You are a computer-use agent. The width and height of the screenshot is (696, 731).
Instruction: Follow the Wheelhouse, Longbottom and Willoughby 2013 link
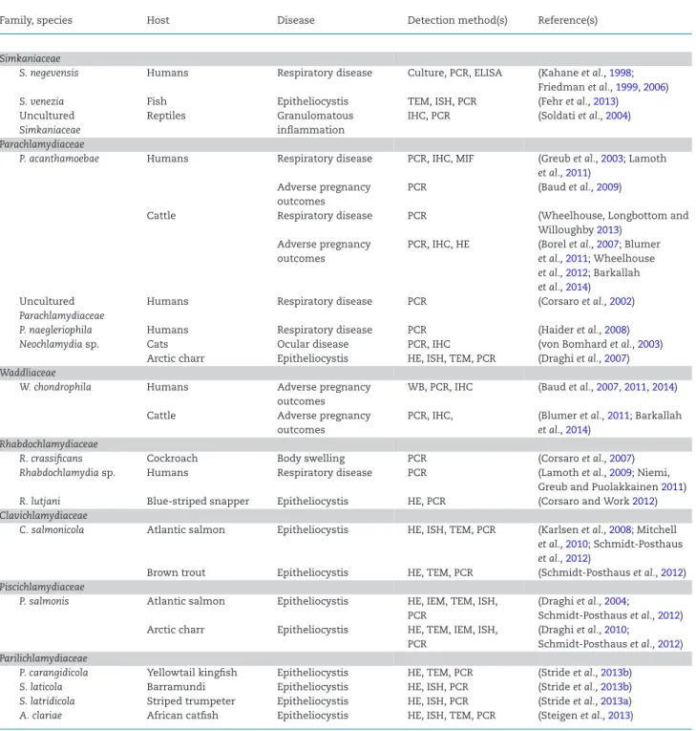(x=607, y=230)
